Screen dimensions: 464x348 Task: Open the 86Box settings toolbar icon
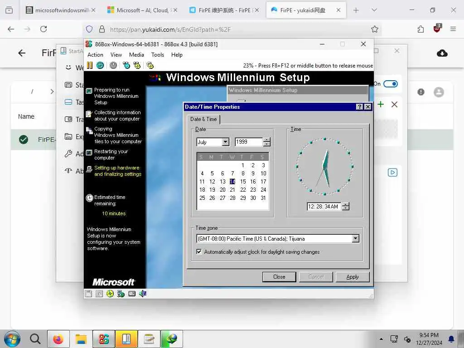[x=150, y=65]
